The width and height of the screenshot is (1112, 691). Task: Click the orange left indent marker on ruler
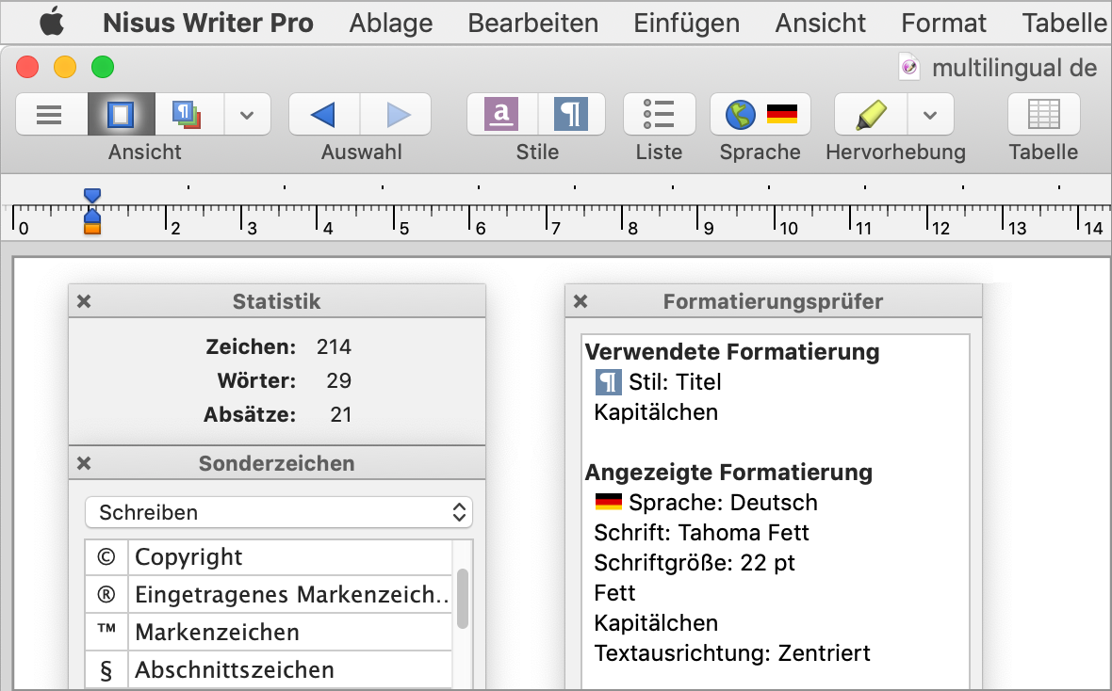92,228
